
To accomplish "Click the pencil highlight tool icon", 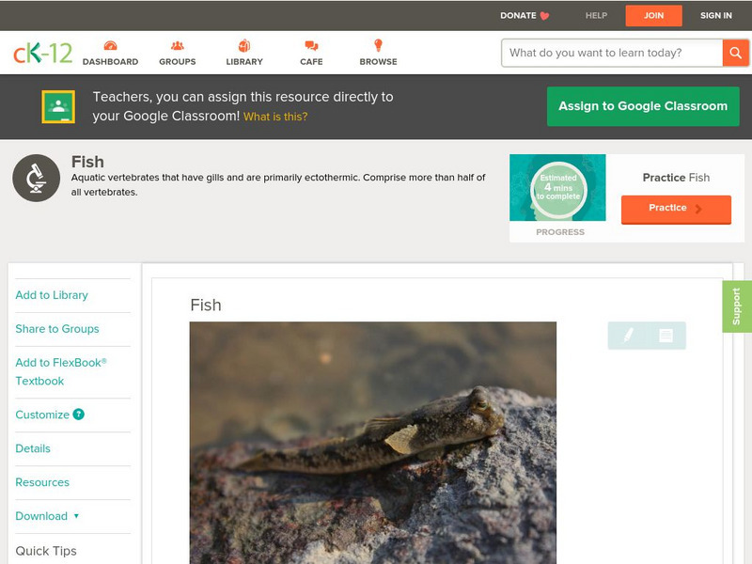I will point(628,336).
